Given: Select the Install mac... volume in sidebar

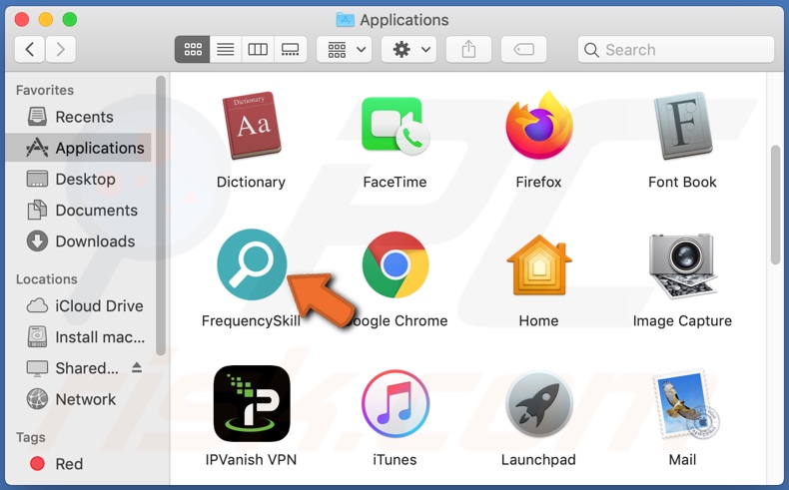Looking at the screenshot, I should click(x=78, y=336).
